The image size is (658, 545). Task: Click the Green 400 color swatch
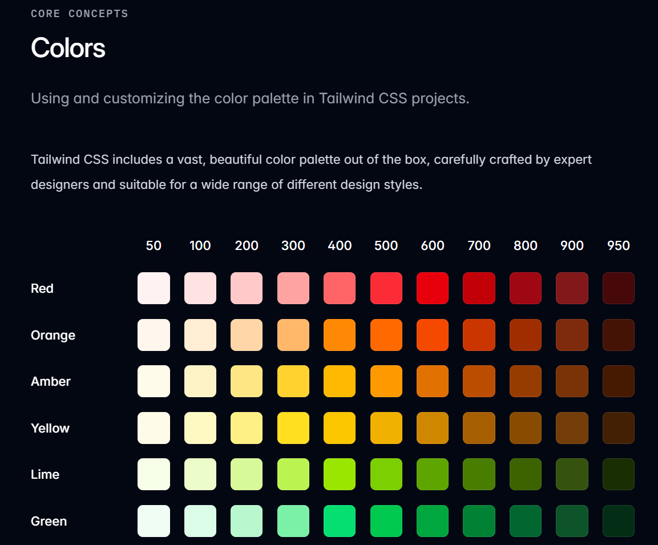pyautogui.click(x=340, y=521)
